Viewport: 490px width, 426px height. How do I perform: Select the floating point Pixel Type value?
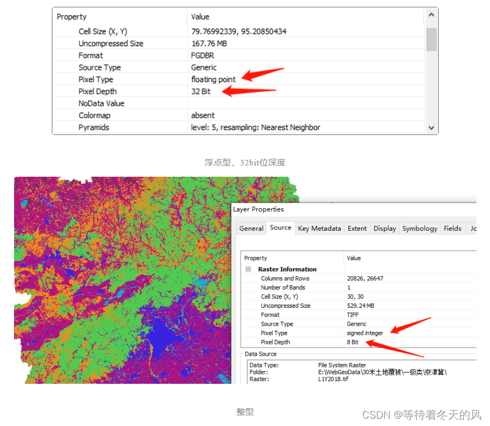coord(213,79)
